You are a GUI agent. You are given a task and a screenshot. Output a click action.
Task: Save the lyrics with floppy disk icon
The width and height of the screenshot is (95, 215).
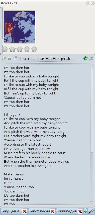pos(10,59)
